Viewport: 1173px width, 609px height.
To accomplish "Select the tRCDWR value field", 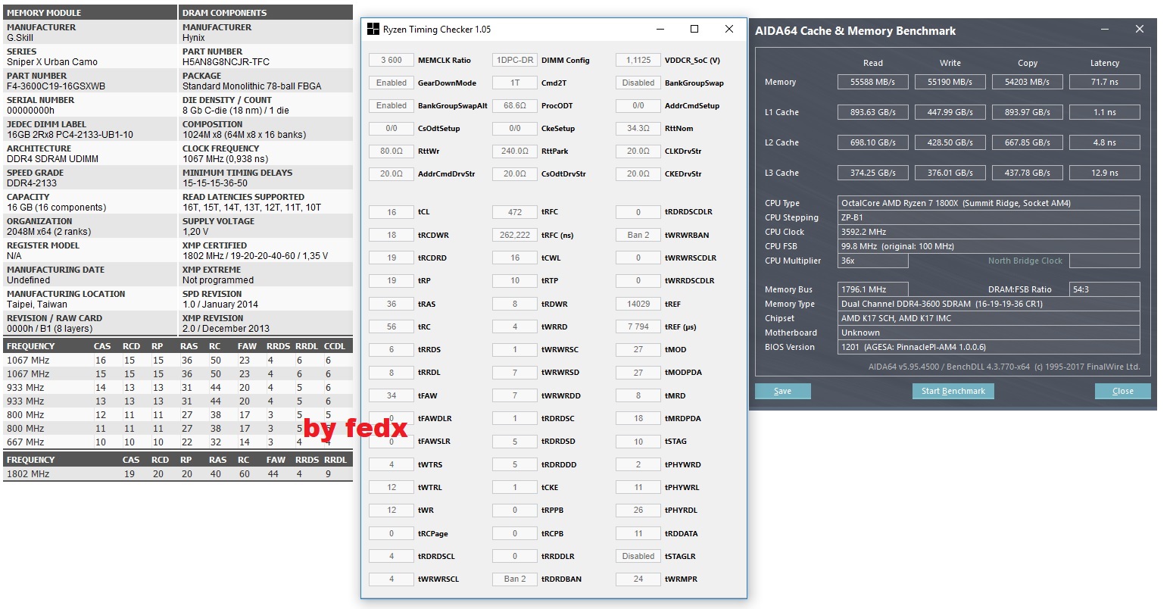I will click(392, 236).
